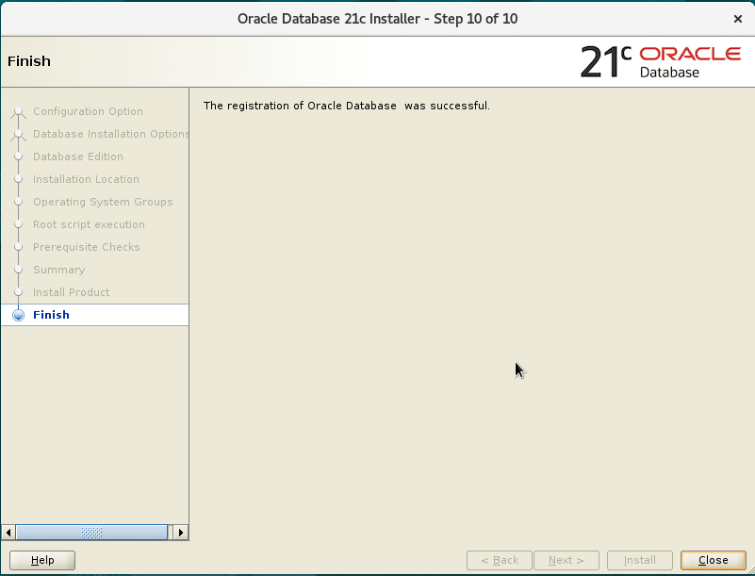Click the Configuration Option step node icon
Screen dimensions: 755x576
[18, 111]
